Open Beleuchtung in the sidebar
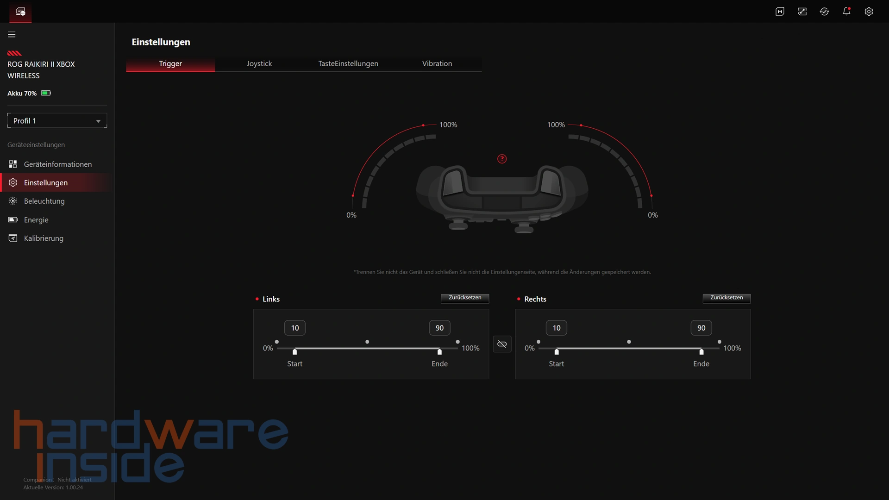889x500 pixels. pos(44,201)
